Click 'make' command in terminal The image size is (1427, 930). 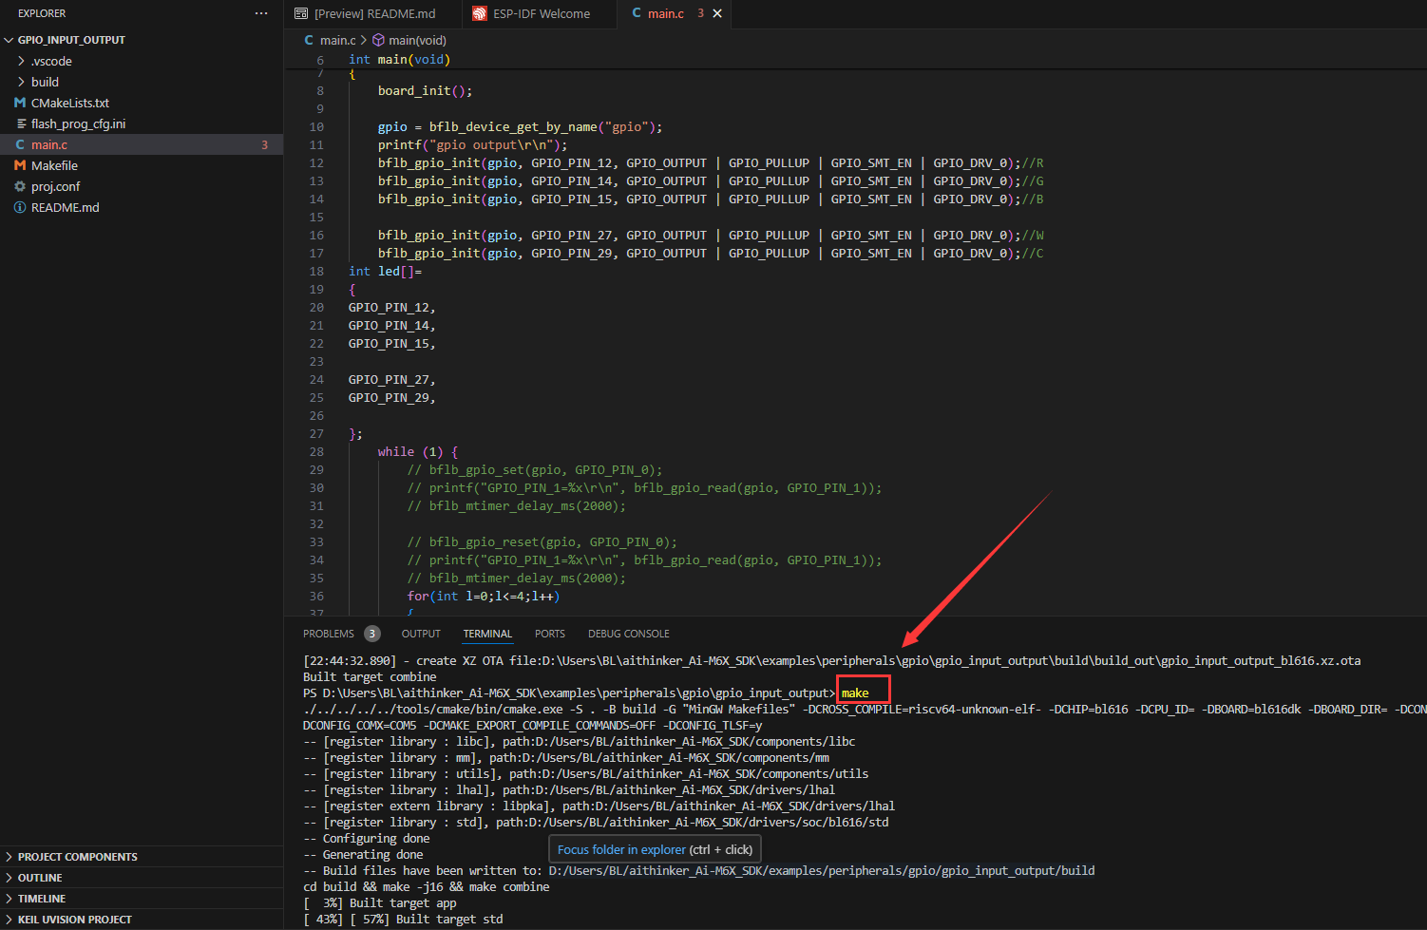[855, 693]
